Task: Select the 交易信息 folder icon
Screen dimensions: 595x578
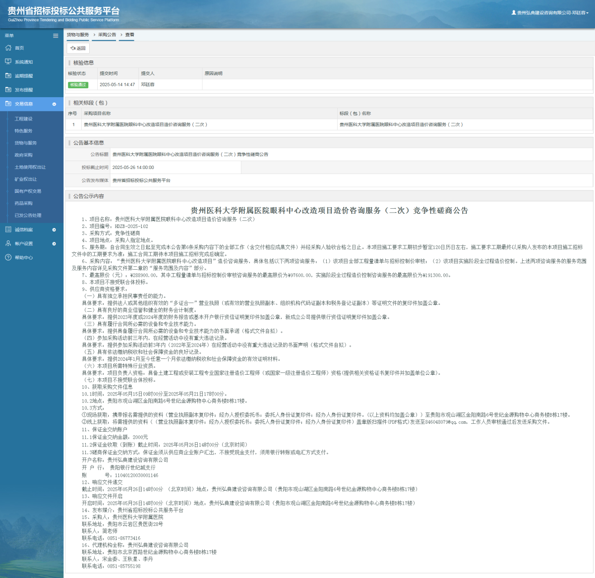Action: tap(8, 104)
